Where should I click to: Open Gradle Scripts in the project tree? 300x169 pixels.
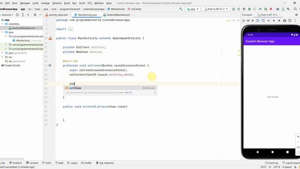13,65
